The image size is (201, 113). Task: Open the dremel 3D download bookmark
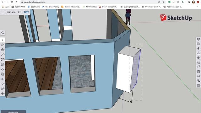click(x=71, y=7)
